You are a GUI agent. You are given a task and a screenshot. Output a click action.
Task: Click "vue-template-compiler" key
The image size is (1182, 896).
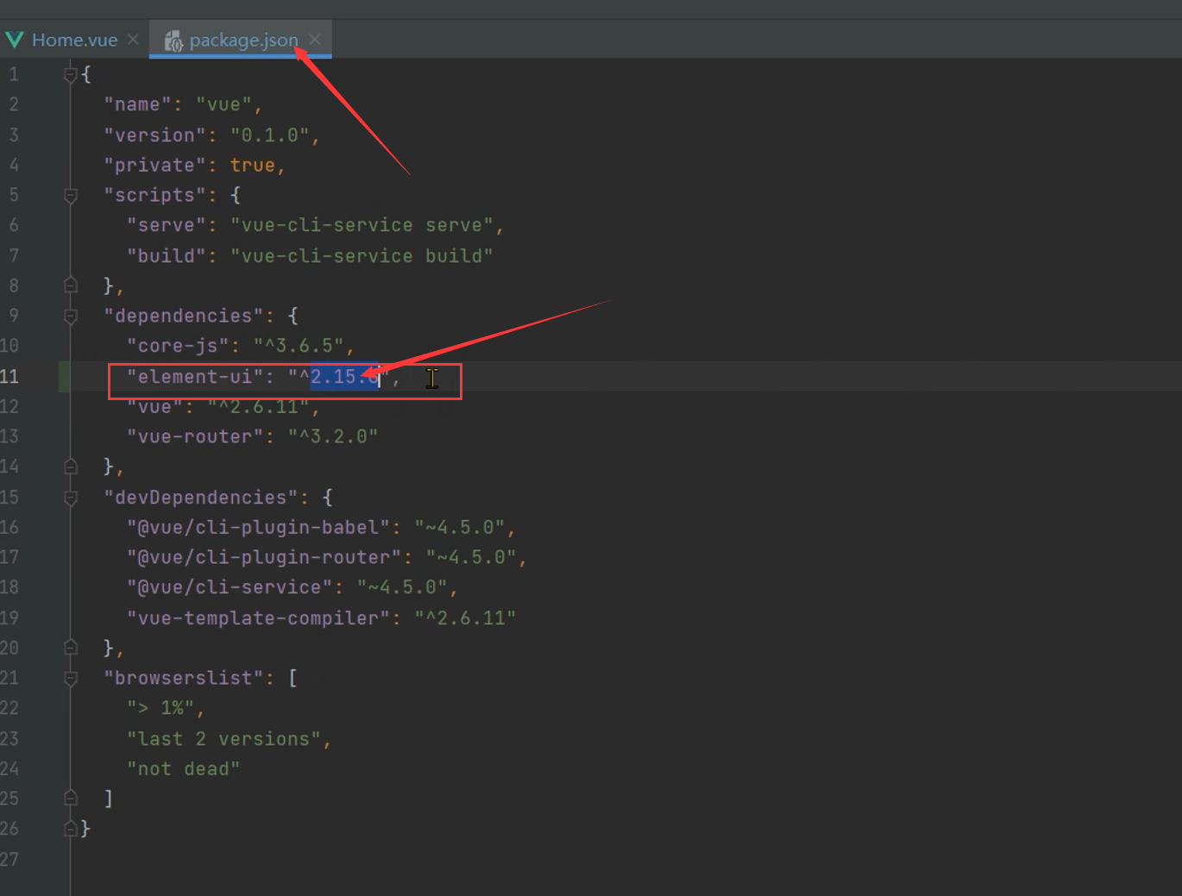(x=258, y=618)
